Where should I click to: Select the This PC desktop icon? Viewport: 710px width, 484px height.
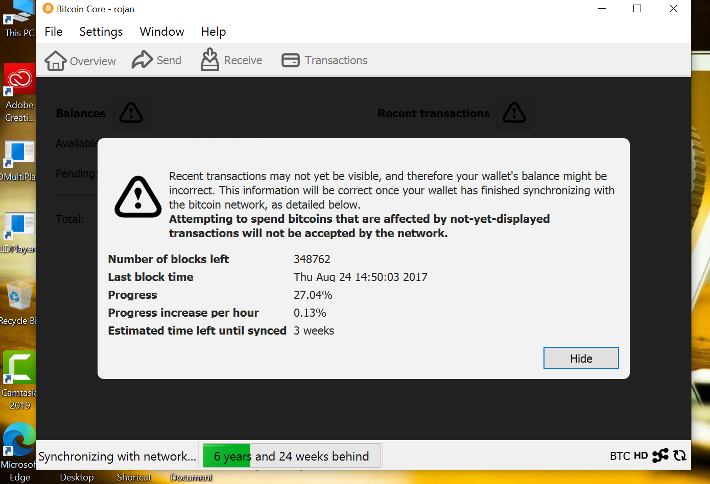(19, 19)
